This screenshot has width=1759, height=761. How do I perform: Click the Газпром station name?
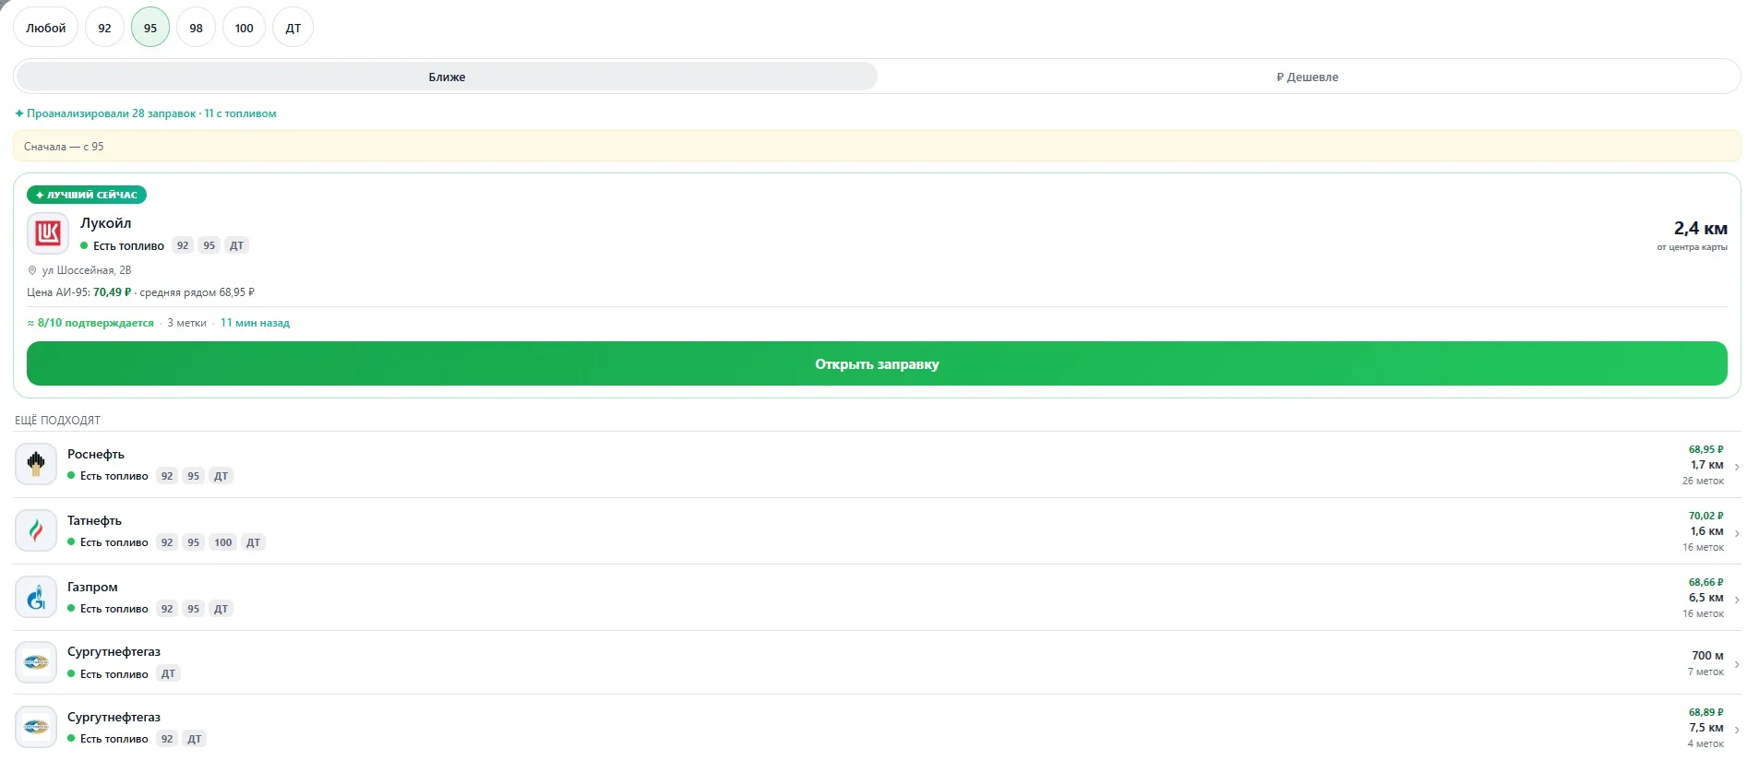coord(92,587)
